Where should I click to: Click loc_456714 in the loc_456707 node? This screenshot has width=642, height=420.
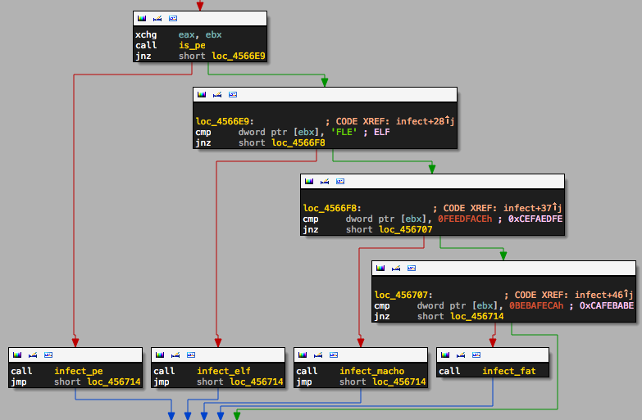point(476,316)
